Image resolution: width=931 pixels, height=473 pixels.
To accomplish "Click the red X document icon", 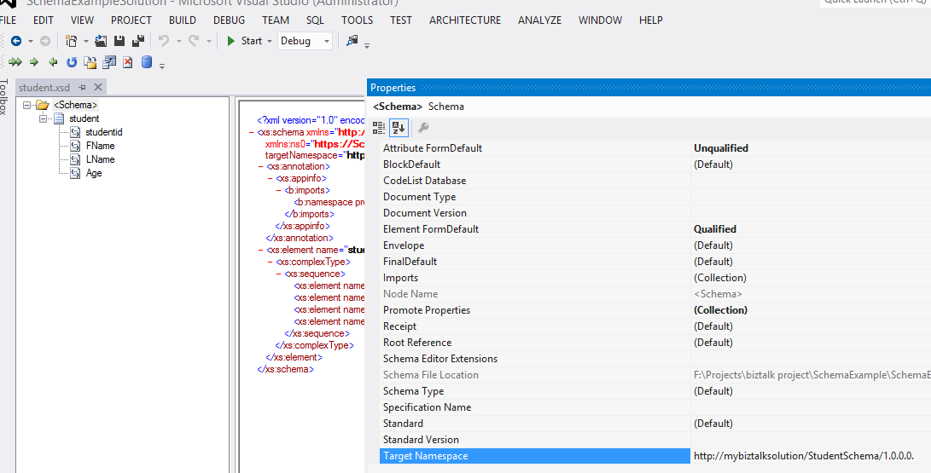I will [128, 62].
